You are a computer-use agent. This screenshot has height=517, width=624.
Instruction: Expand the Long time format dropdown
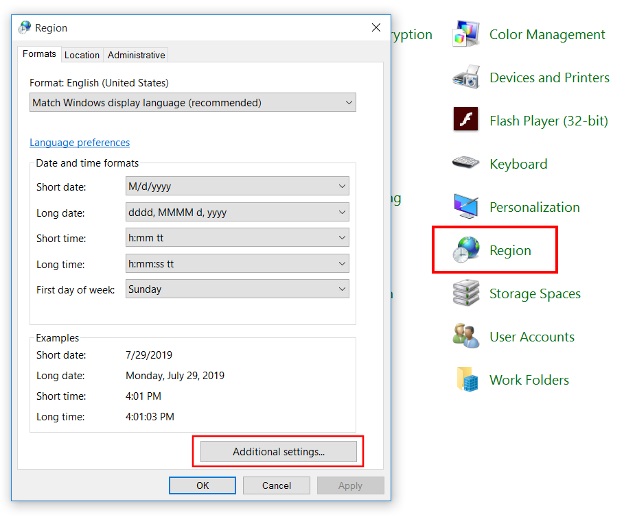(238, 264)
